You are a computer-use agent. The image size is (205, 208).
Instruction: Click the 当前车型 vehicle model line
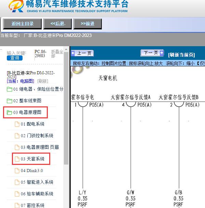pyautogui.click(x=46, y=36)
